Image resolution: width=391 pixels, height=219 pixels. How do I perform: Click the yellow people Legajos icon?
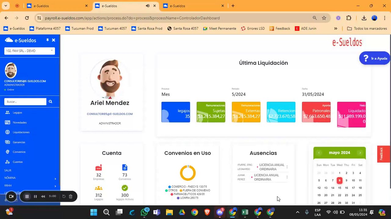[99, 188]
